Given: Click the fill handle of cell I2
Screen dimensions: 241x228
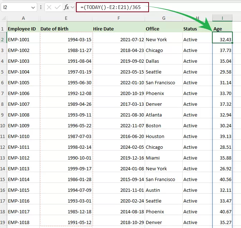Looking at the screenshot, I should (232, 43).
